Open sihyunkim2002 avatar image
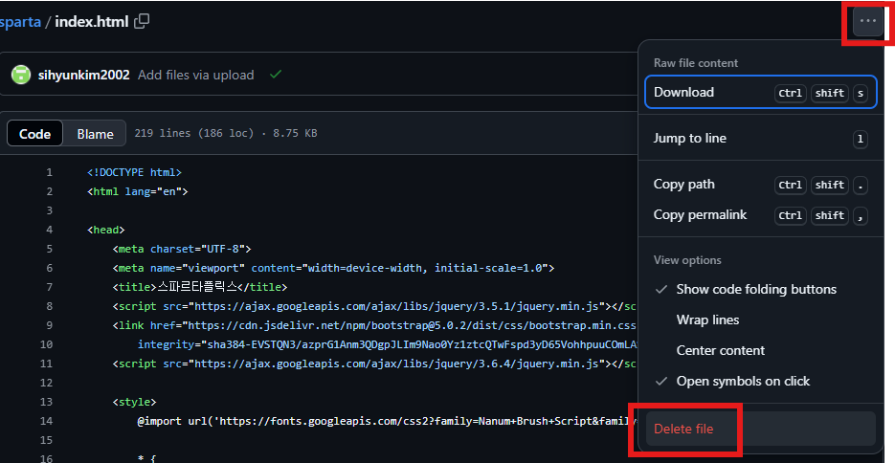Screen dimensions: 895x463 point(20,75)
